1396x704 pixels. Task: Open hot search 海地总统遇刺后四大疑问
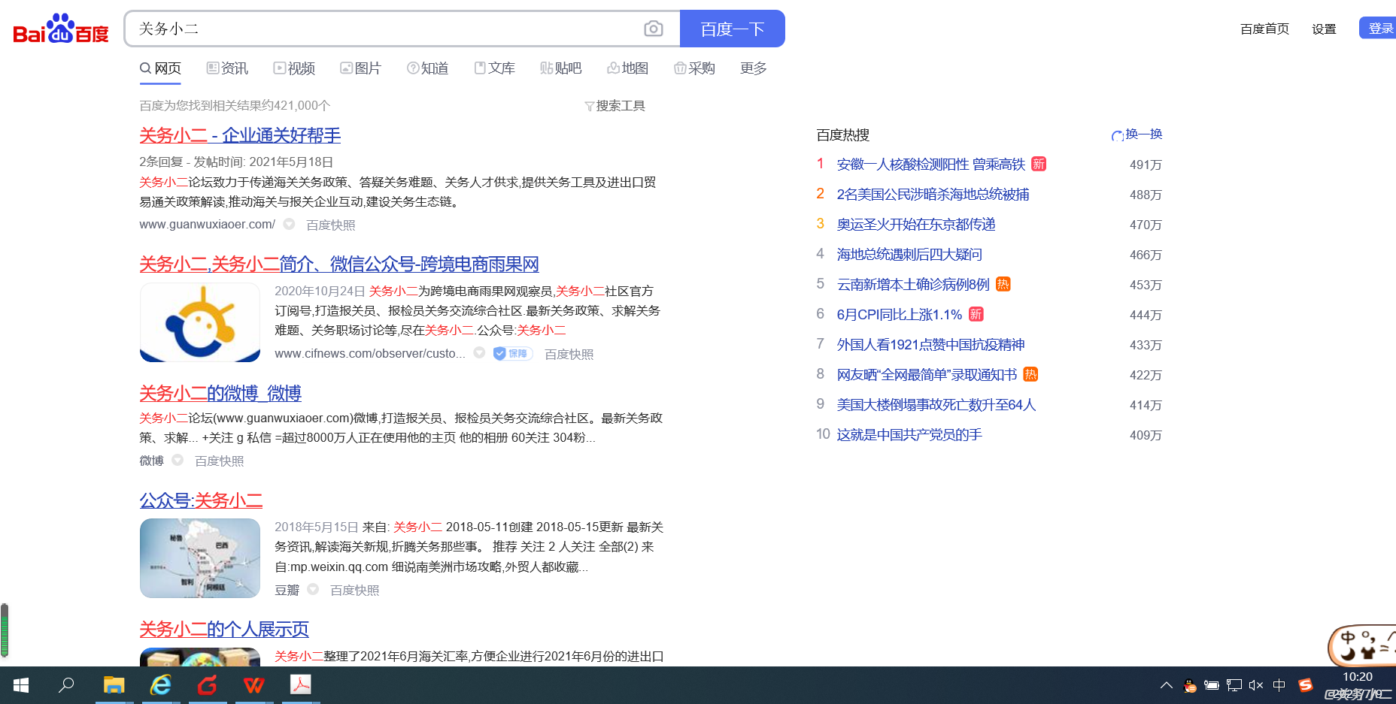[x=910, y=255]
